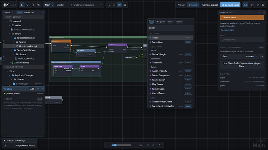Click the Compile script button
This screenshot has height=150, width=268.
click(x=230, y=5)
